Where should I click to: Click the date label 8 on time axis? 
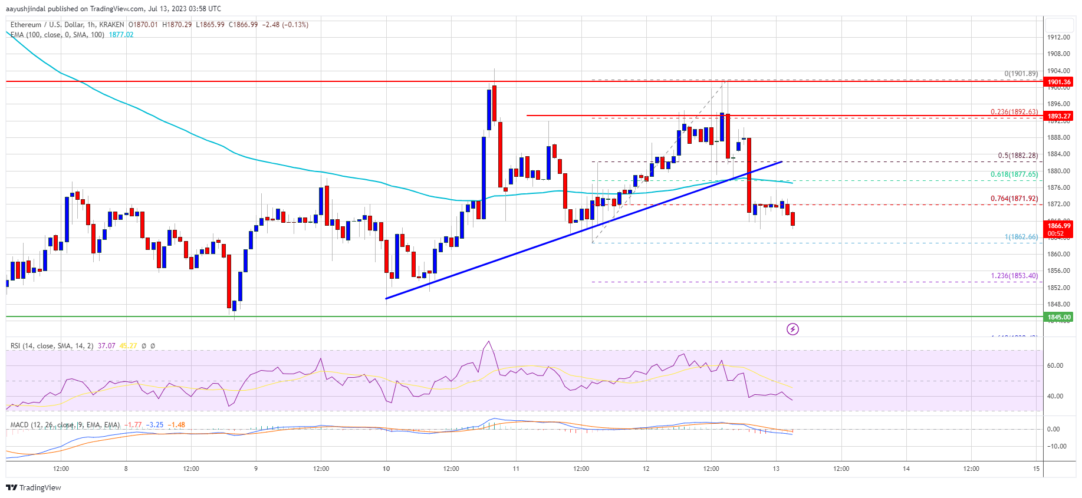[x=126, y=469]
